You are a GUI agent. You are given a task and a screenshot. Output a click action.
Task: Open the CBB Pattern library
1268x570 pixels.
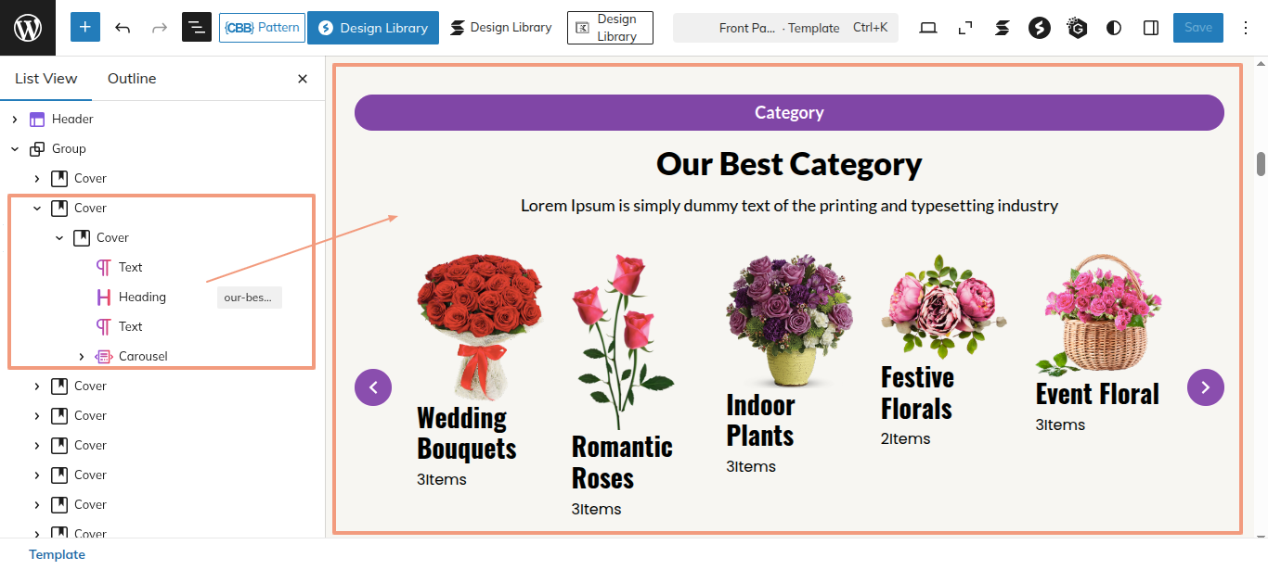pyautogui.click(x=262, y=28)
